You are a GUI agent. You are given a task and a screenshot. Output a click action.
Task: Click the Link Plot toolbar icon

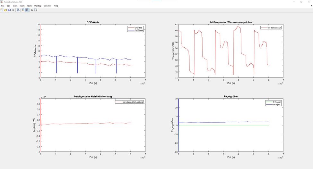coord(18,10)
